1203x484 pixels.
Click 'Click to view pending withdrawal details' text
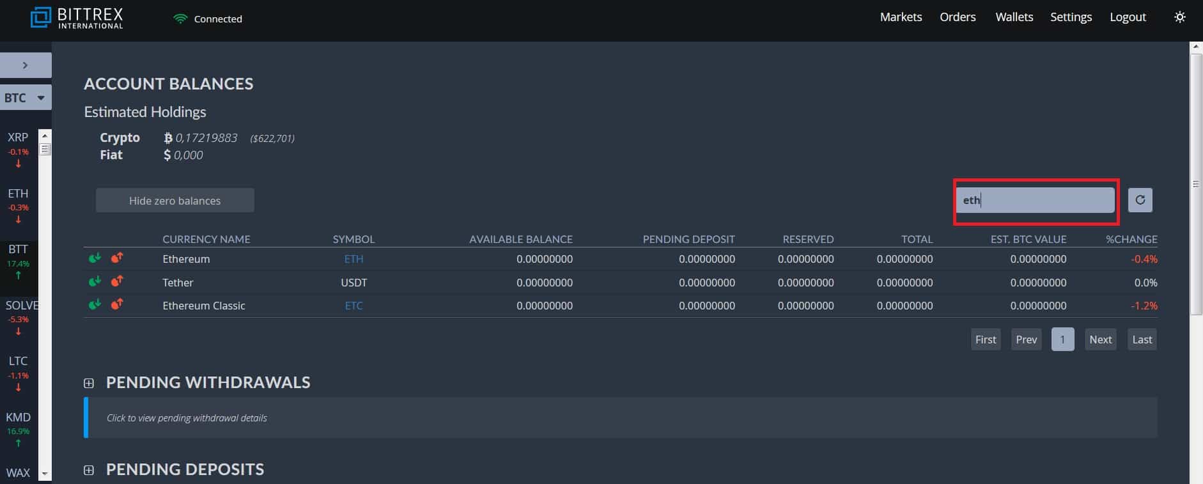point(187,418)
